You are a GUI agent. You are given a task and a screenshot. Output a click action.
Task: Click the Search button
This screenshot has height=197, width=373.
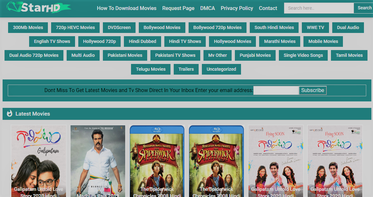point(364,8)
